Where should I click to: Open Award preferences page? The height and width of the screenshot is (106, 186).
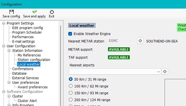tap(33, 87)
